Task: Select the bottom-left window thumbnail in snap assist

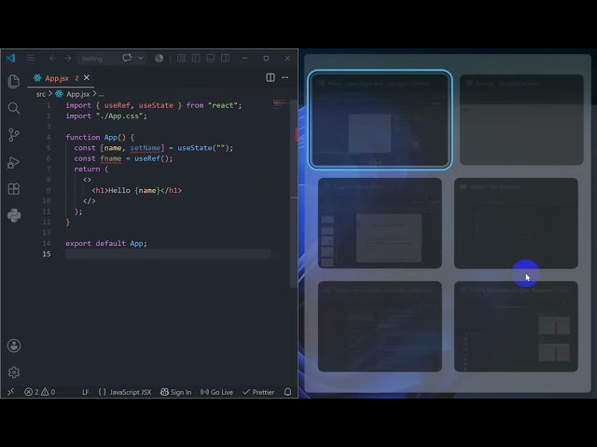Action: coord(380,327)
